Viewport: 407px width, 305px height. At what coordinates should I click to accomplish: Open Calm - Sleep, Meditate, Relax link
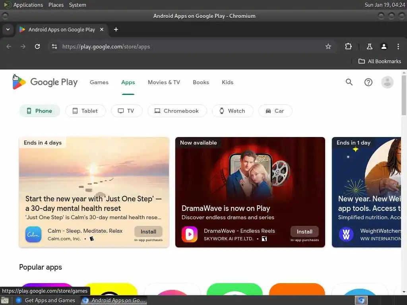(x=85, y=231)
